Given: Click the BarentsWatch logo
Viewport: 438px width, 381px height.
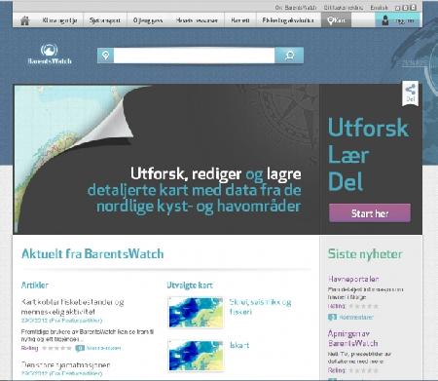Looking at the screenshot, I should [50, 54].
